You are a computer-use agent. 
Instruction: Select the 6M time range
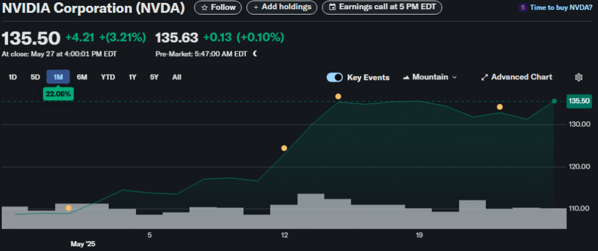[x=82, y=76]
